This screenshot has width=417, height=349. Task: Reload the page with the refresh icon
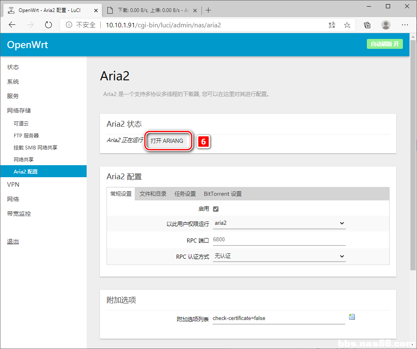[48, 25]
